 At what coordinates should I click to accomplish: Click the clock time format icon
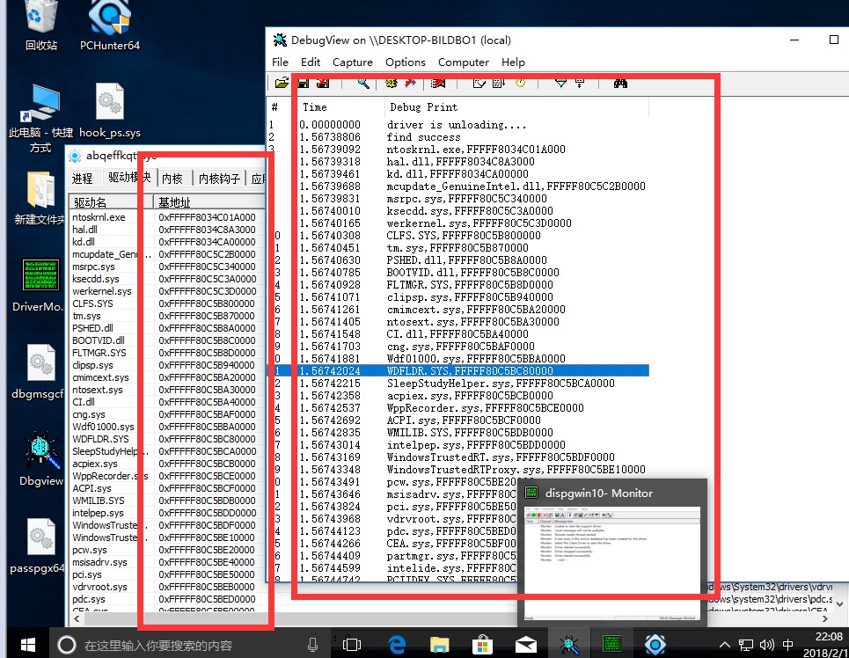click(x=520, y=83)
